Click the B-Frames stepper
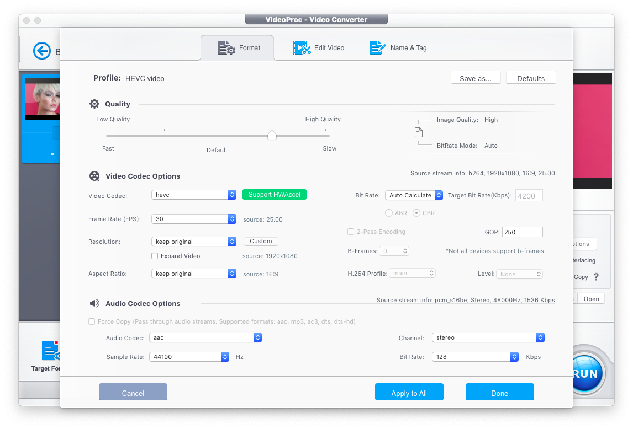633x429 pixels. tap(394, 251)
